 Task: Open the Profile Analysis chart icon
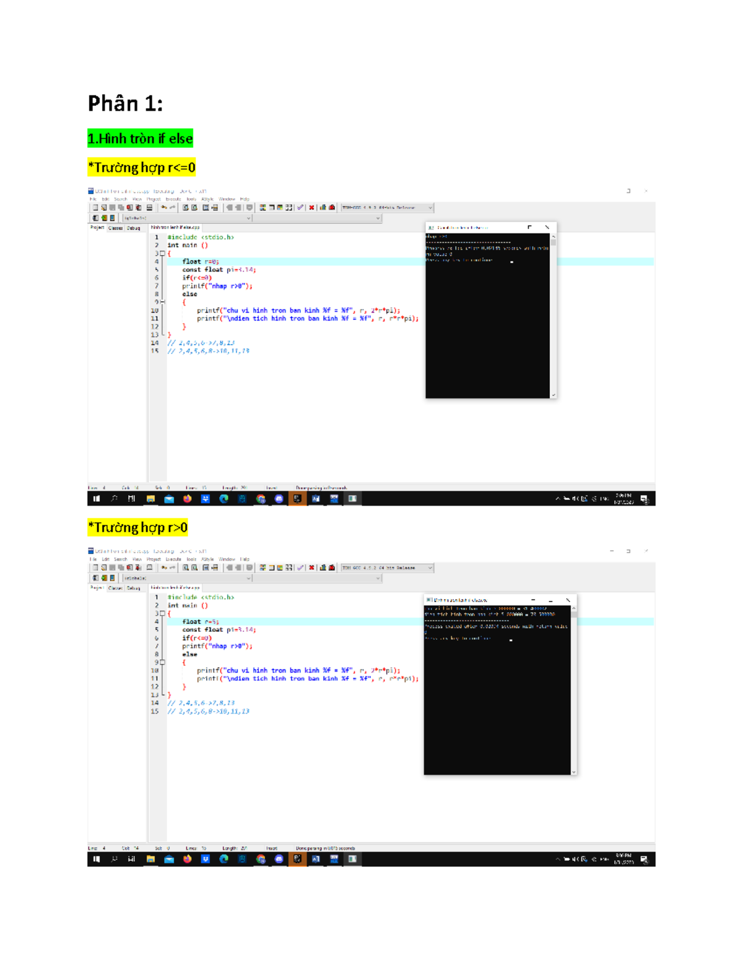coord(323,207)
